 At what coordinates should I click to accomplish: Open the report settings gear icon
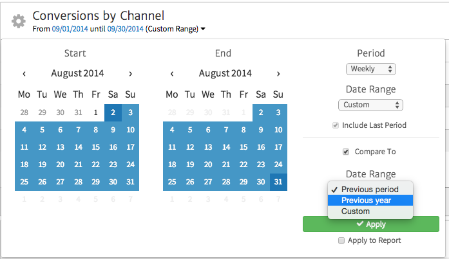[19, 21]
